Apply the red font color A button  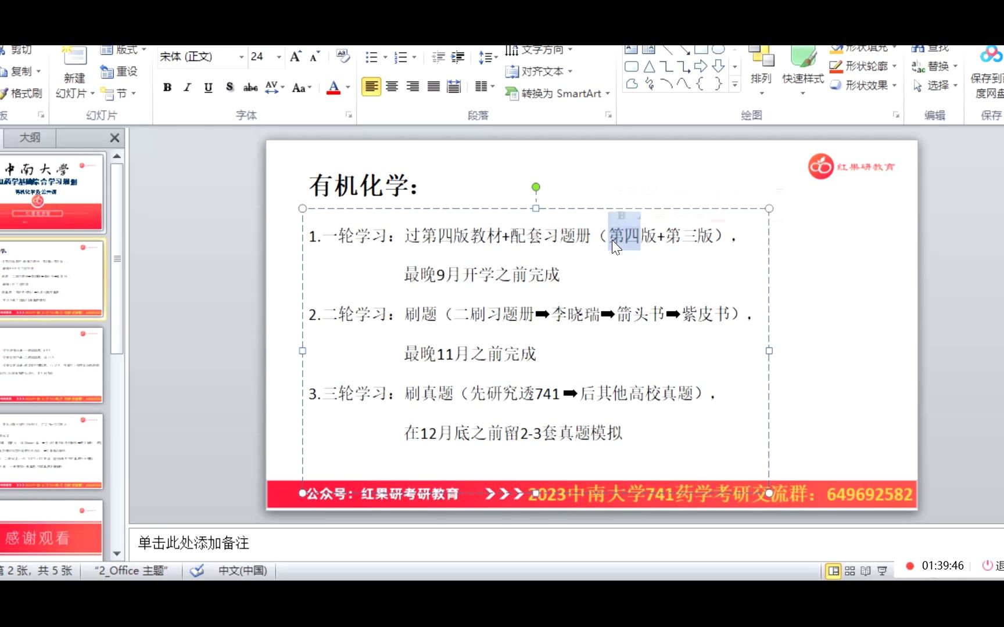tap(334, 87)
